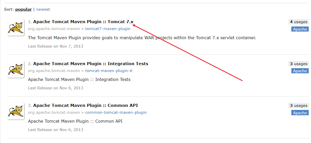This screenshot has height=143, width=311.
Task: Click the Apache license tag on first result
Action: [x=300, y=29]
